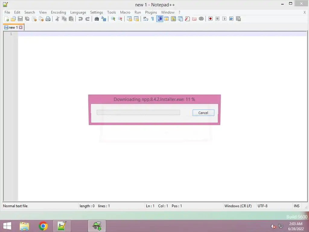Toggle the highlighted Indent Guide icon
Image resolution: width=309 pixels, height=232 pixels.
click(160, 19)
